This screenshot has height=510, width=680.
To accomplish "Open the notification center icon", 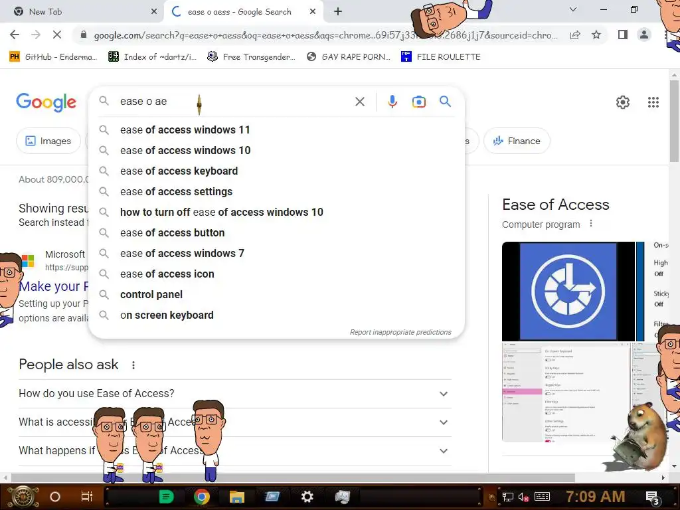I will [652, 498].
